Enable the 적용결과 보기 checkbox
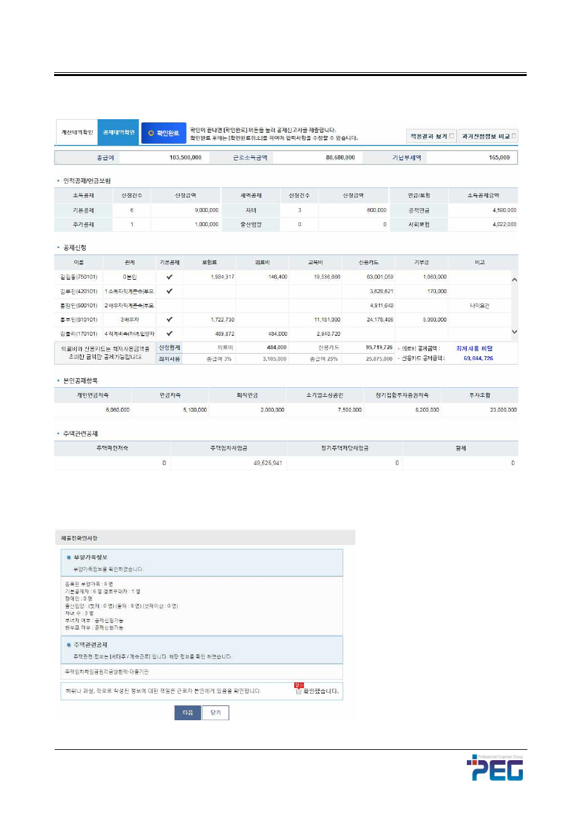The image size is (575, 813). pos(452,136)
